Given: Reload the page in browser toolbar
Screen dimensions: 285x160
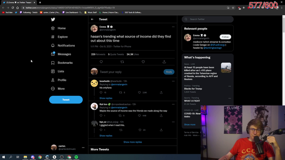Looking at the screenshot, I should pyautogui.click(x=13, y=8).
